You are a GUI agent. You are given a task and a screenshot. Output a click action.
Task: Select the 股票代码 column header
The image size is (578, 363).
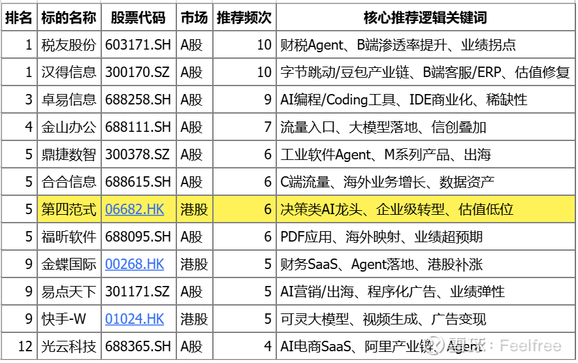point(138,18)
